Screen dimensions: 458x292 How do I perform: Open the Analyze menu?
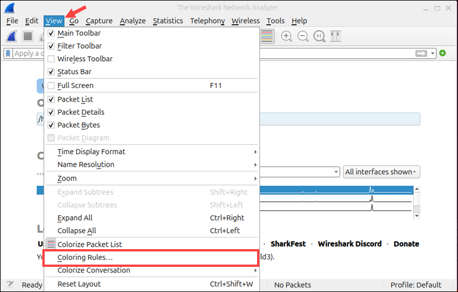click(133, 21)
